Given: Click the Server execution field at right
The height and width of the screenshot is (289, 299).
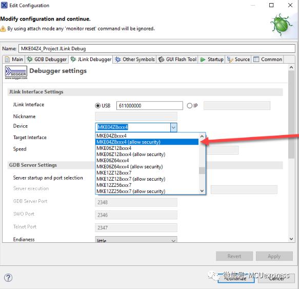Looking at the screenshot, I should [244, 189].
